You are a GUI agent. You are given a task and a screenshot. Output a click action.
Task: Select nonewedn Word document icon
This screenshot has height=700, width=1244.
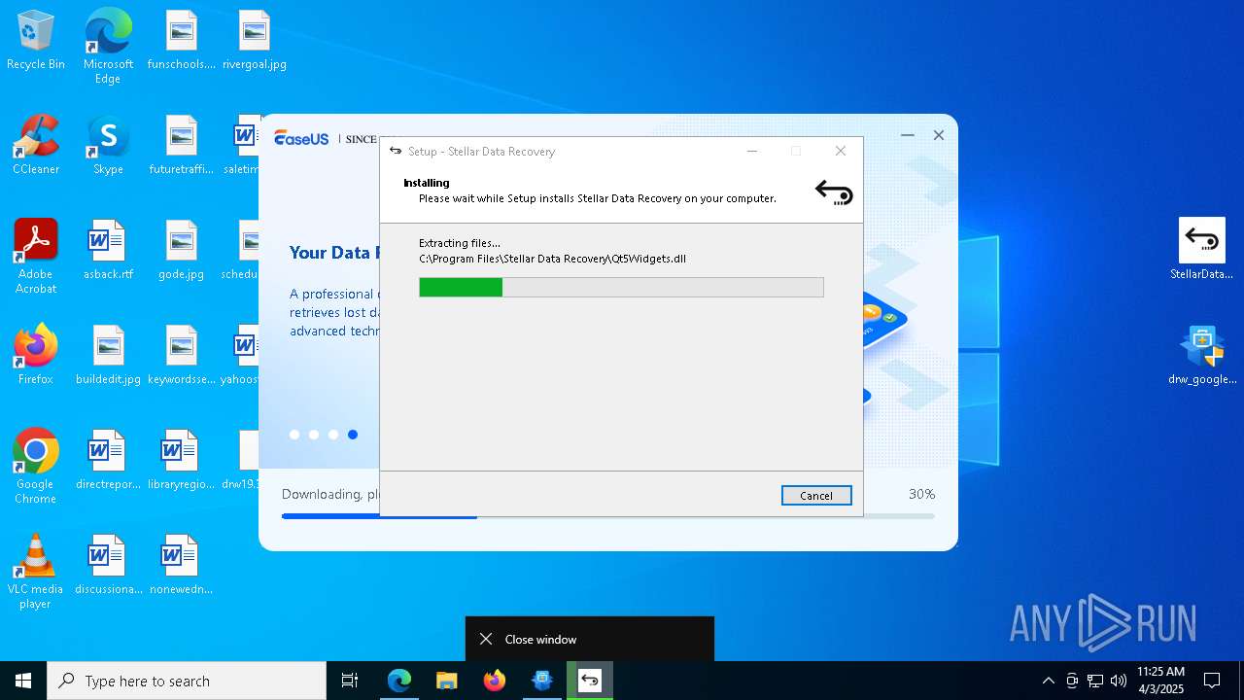tap(181, 566)
